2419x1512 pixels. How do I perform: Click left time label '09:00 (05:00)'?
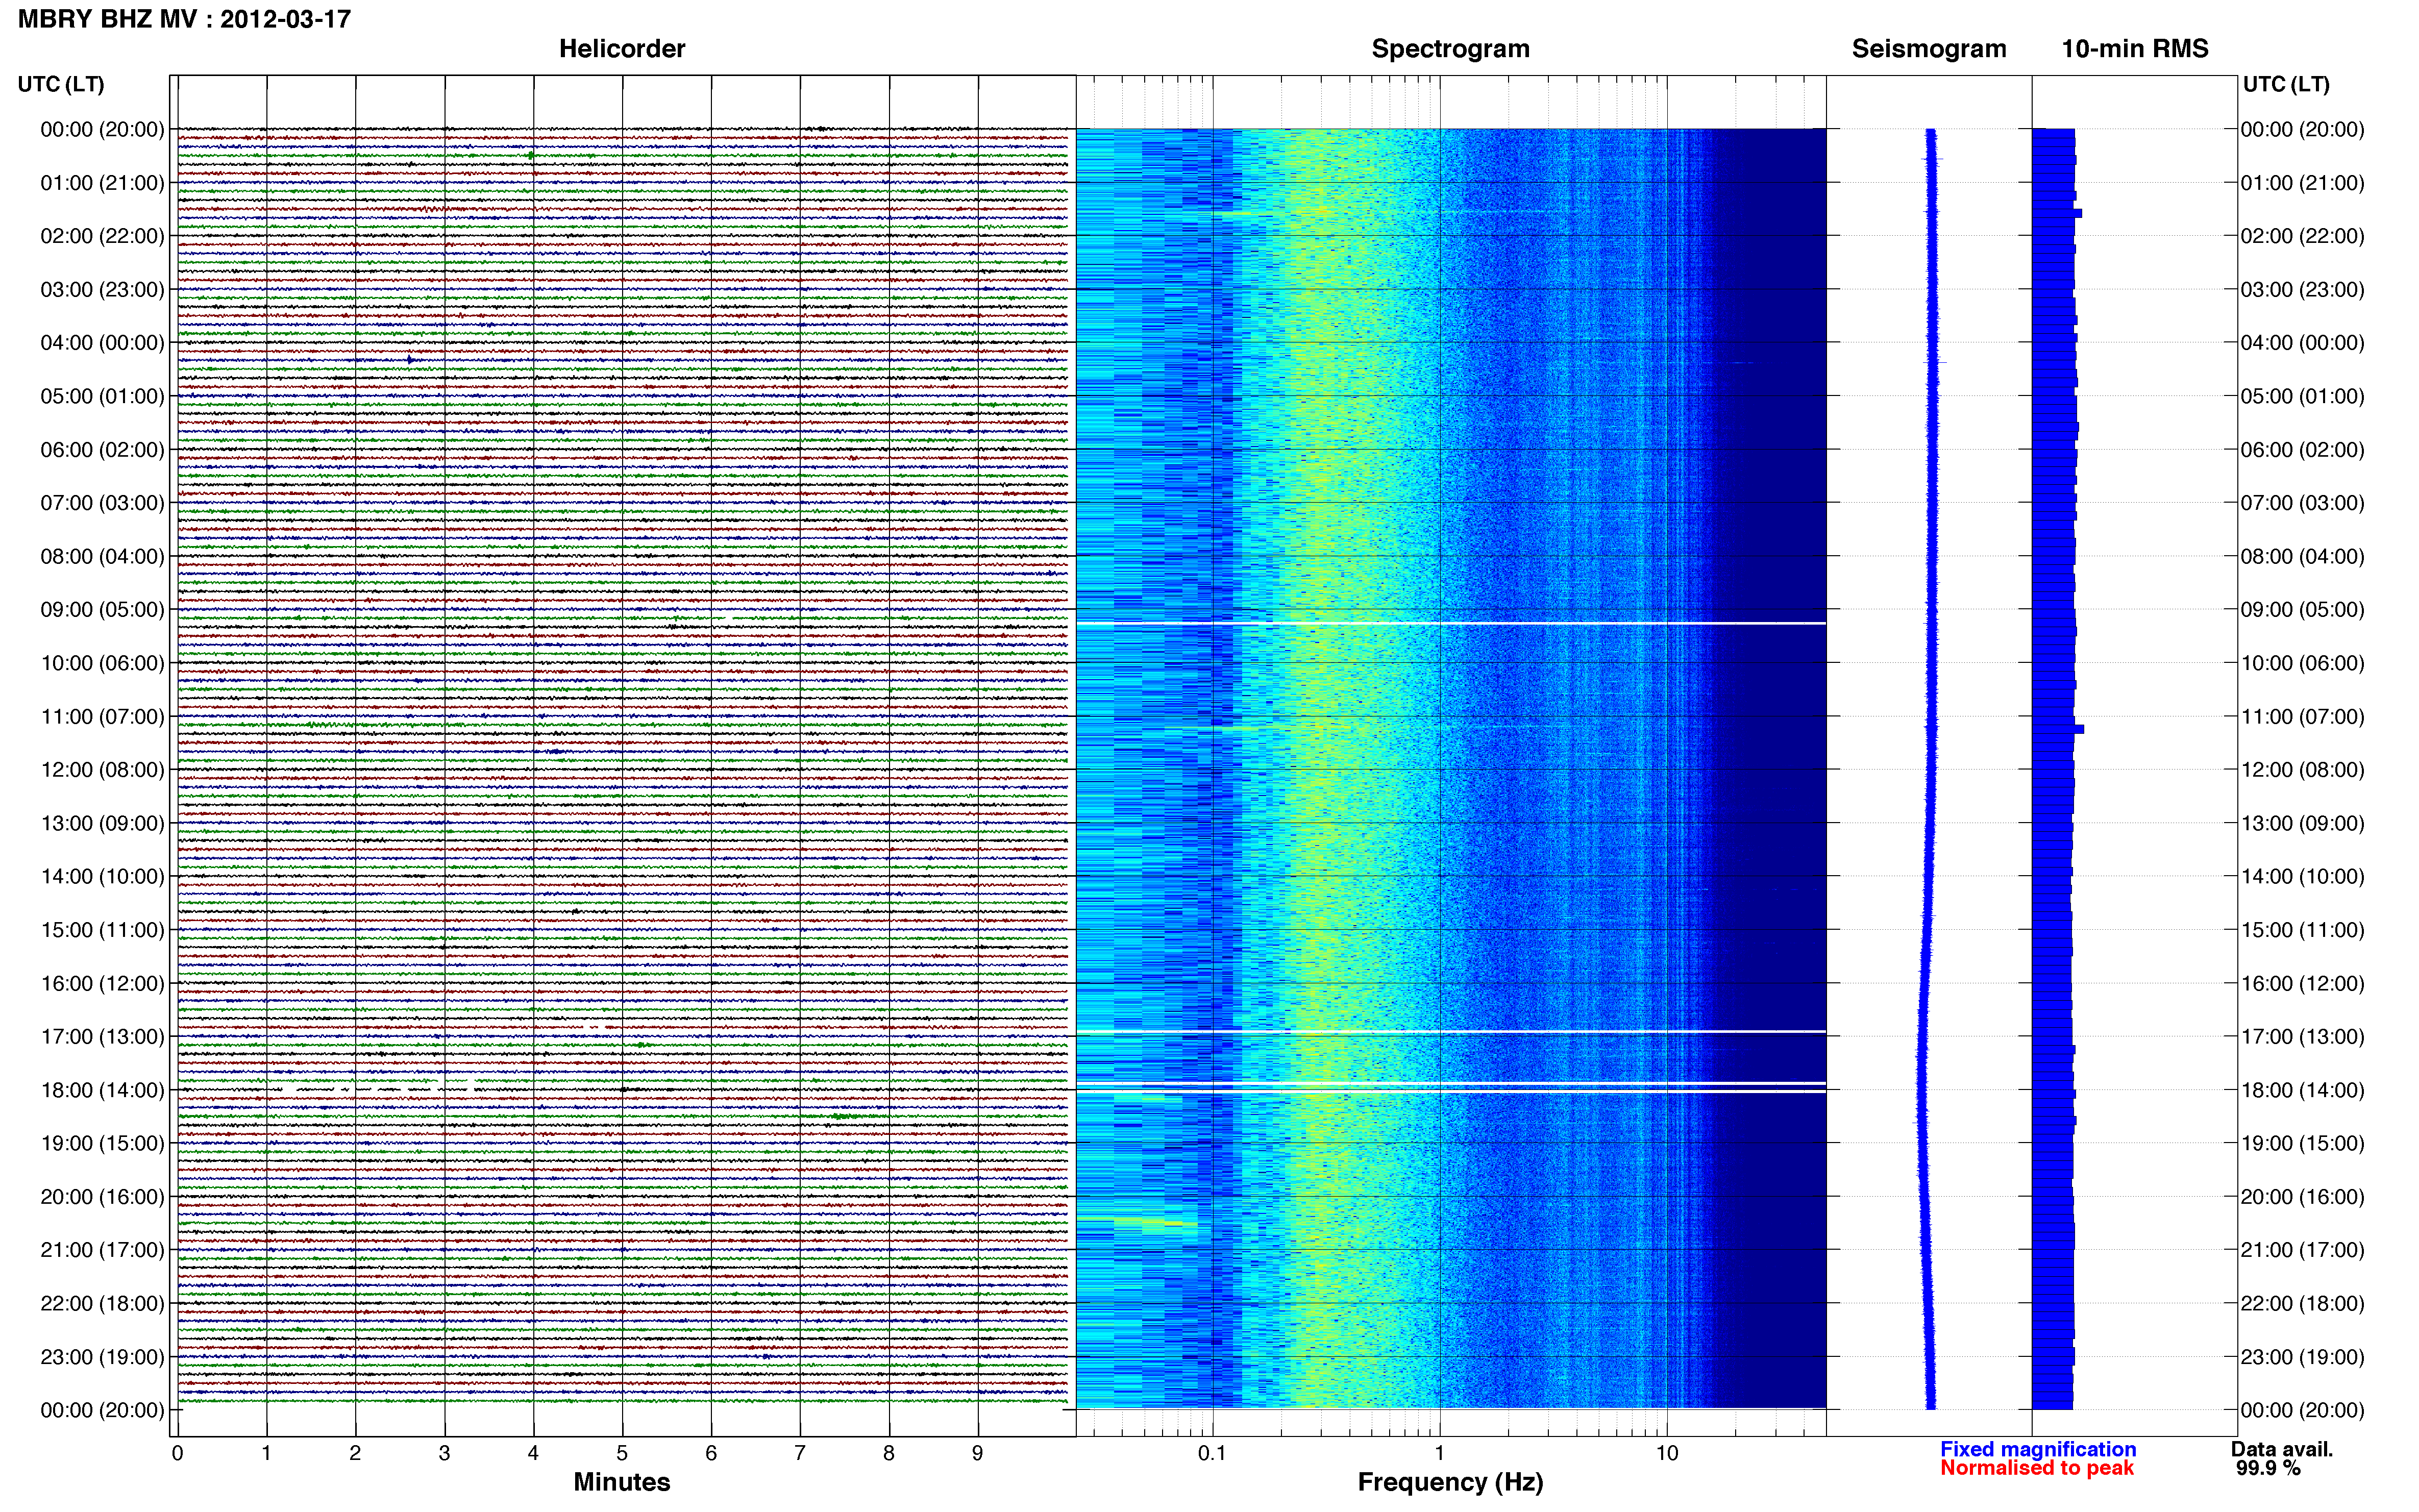102,610
